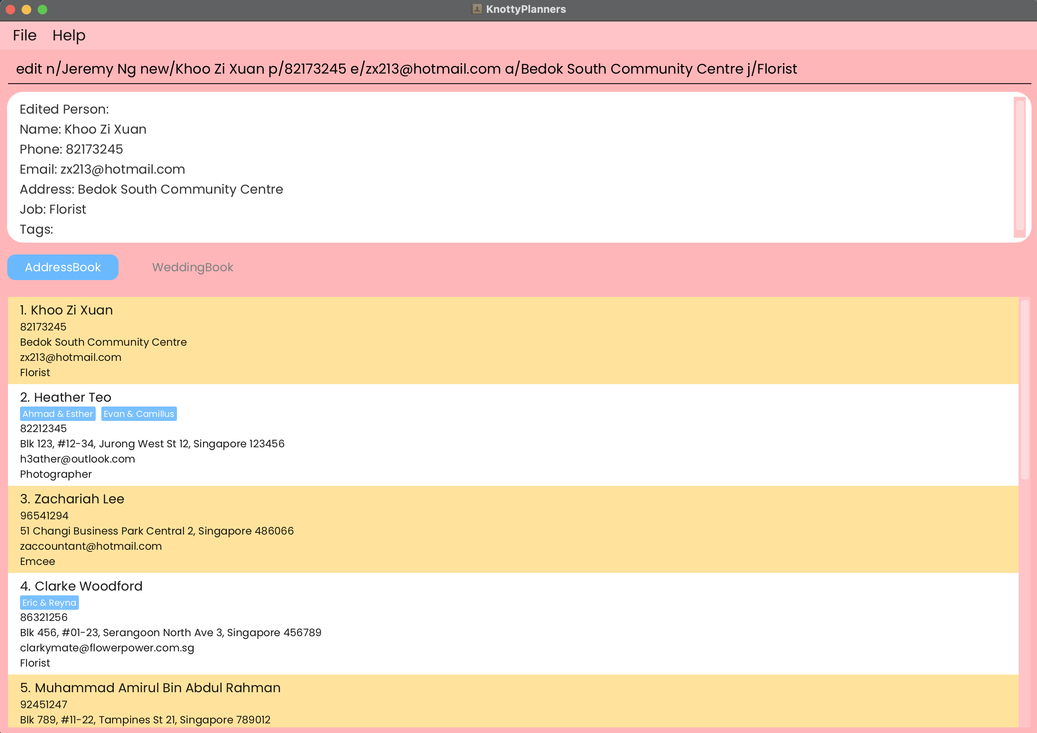Click the Ahmad & Esther wedding tag
The width and height of the screenshot is (1037, 733).
pyautogui.click(x=58, y=414)
